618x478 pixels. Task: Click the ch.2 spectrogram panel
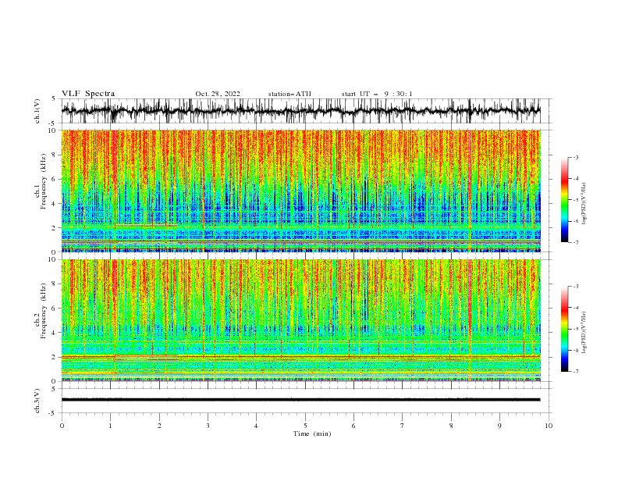point(300,320)
